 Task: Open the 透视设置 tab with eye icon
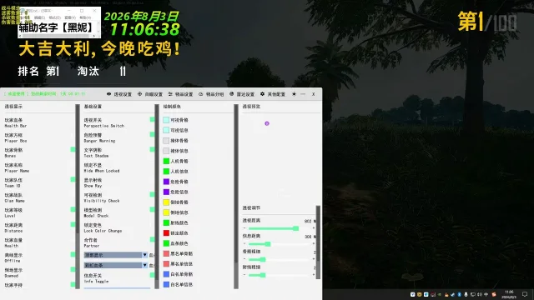pyautogui.click(x=119, y=94)
